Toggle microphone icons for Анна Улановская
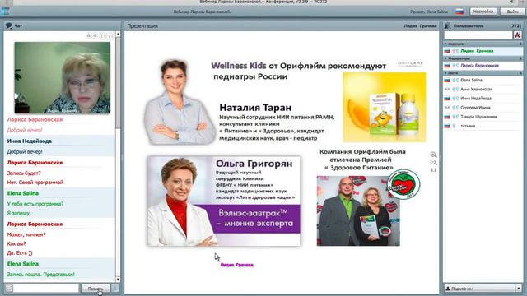The width and height of the screenshot is (527, 296). [x=455, y=90]
